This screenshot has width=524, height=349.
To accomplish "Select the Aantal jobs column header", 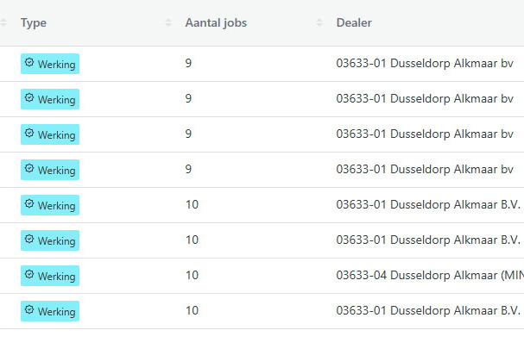I will [x=216, y=23].
